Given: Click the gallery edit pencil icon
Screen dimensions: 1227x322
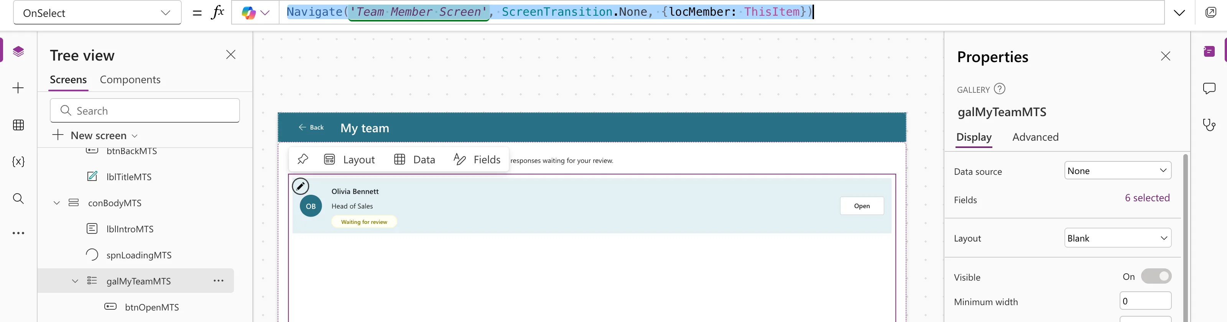Looking at the screenshot, I should [301, 186].
